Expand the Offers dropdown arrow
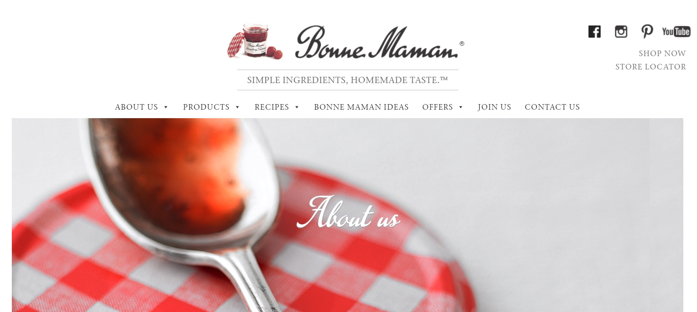The image size is (697, 312). (461, 107)
